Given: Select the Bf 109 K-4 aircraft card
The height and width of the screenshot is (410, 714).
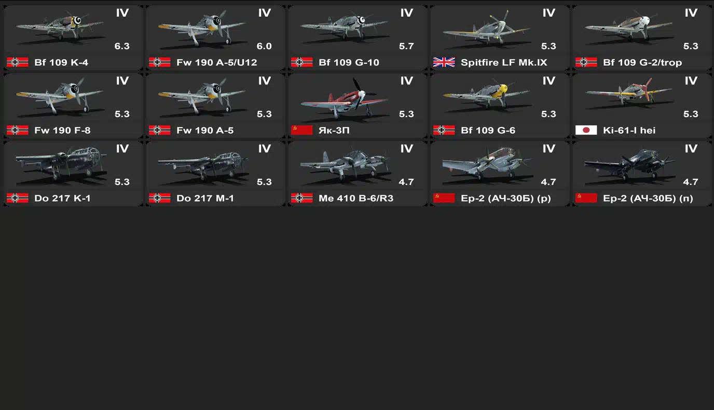Looking at the screenshot, I should pyautogui.click(x=73, y=37).
